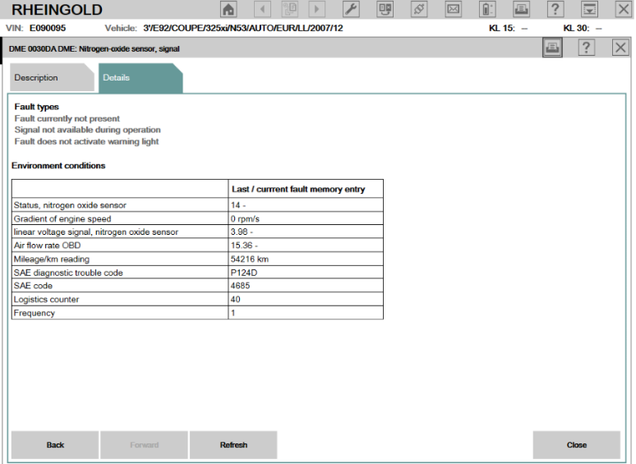
Task: Click the P124D trouble code cell
Action: tap(306, 273)
